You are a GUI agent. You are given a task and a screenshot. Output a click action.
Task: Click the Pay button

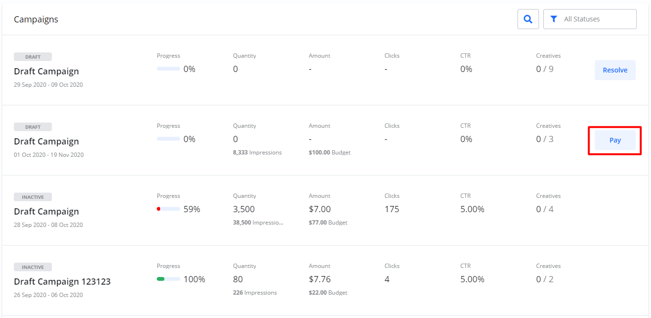point(615,140)
